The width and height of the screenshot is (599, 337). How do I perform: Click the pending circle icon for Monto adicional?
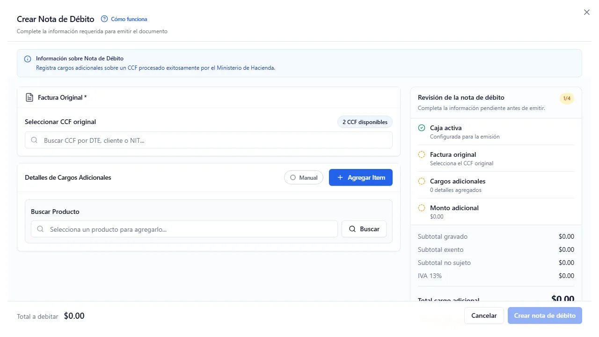[422, 208]
